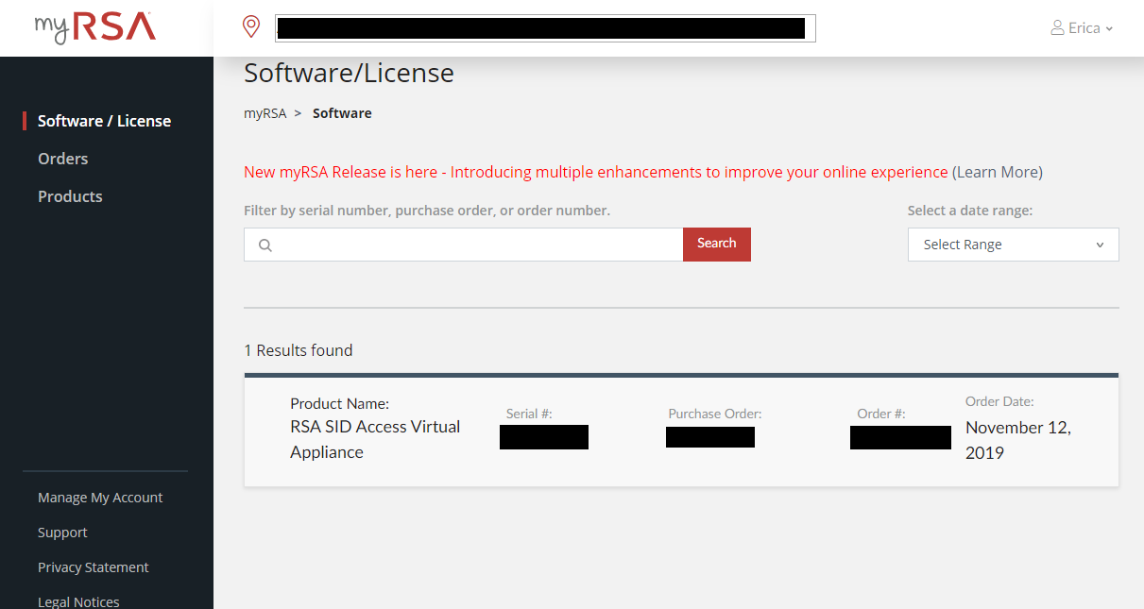
Task: Select Software / License in the sidebar
Action: (x=104, y=121)
